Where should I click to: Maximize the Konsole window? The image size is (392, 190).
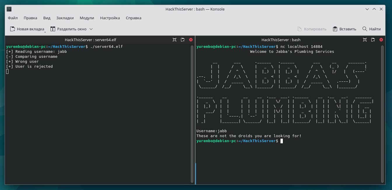374,9
